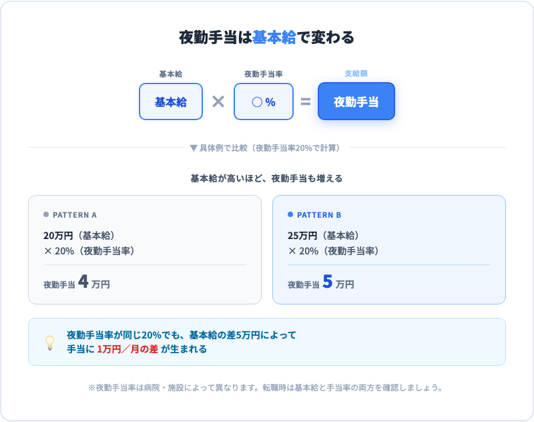Click the ○% rate formula box
534x422 pixels.
click(263, 101)
